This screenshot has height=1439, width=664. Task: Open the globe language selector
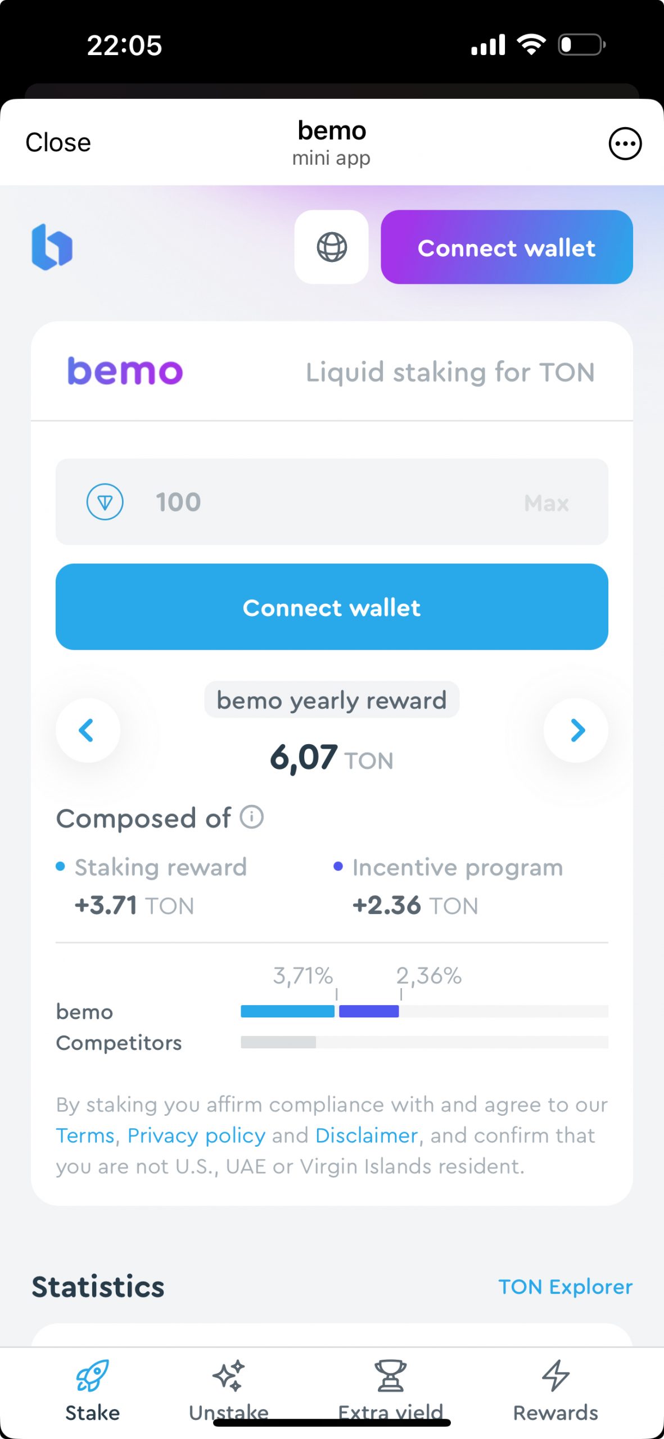pyautogui.click(x=331, y=247)
